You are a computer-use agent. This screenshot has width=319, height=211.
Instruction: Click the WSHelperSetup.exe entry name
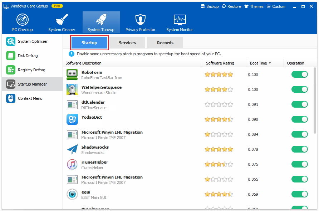pyautogui.click(x=102, y=87)
